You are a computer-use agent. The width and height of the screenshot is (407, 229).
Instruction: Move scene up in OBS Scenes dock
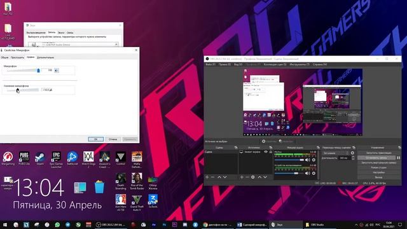[x=219, y=177]
